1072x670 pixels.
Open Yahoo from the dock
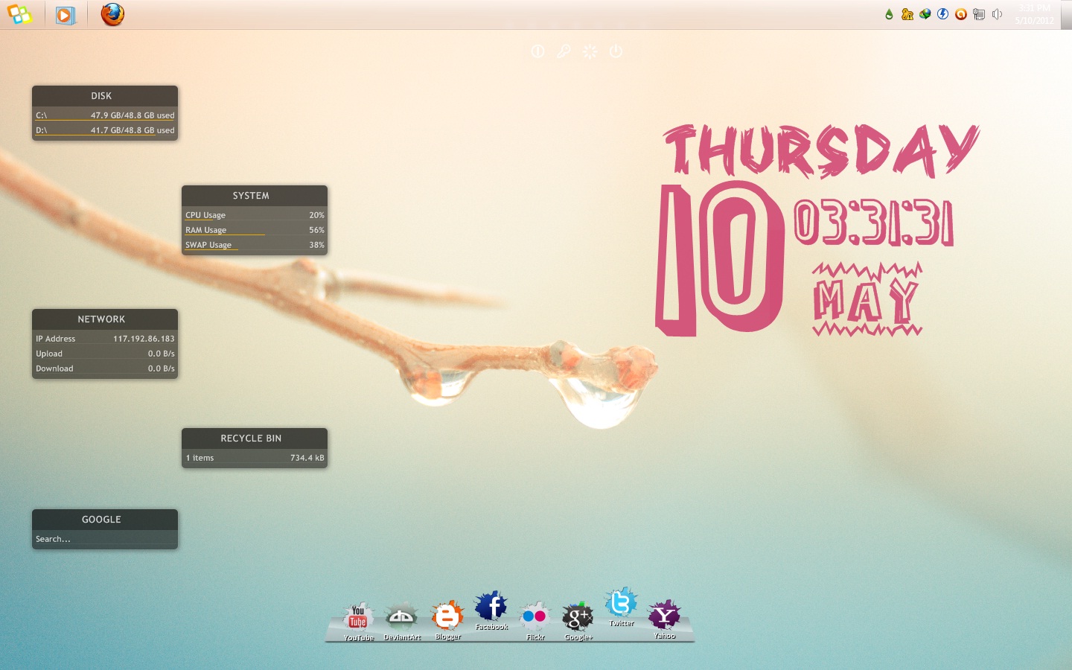click(x=664, y=619)
